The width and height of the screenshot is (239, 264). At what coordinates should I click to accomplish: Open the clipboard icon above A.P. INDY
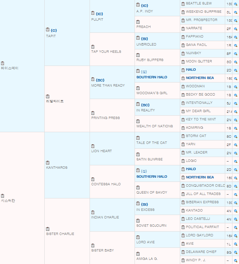click(138, 5)
